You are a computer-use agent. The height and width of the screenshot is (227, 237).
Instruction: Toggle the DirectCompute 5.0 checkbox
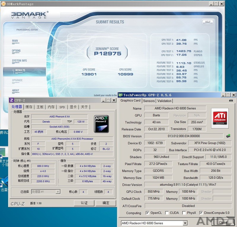click(x=201, y=213)
